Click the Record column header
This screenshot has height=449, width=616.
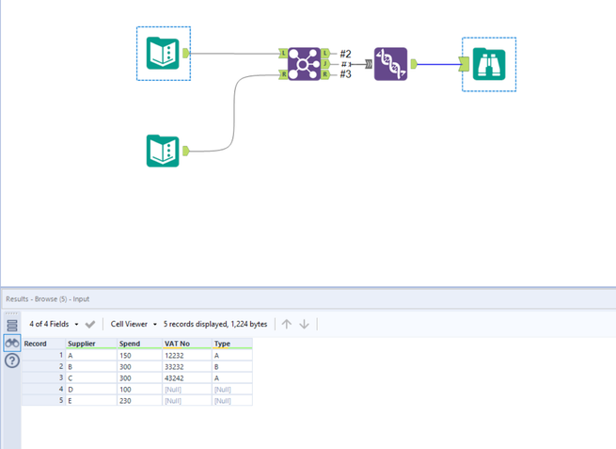43,344
